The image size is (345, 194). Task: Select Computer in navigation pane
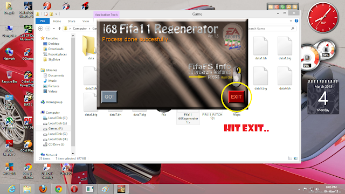point(53,113)
